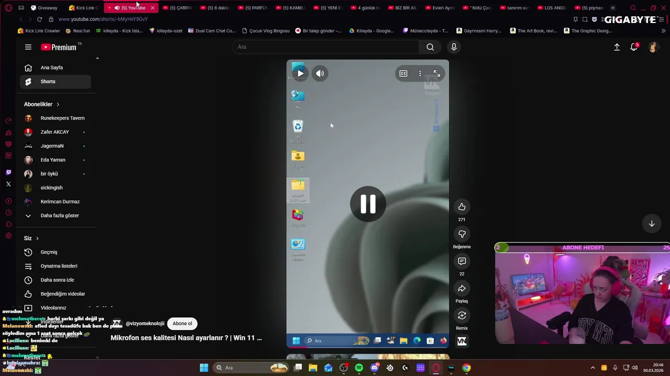Open the Kick Link Crawler bookmark
670x376 pixels.
tap(39, 31)
